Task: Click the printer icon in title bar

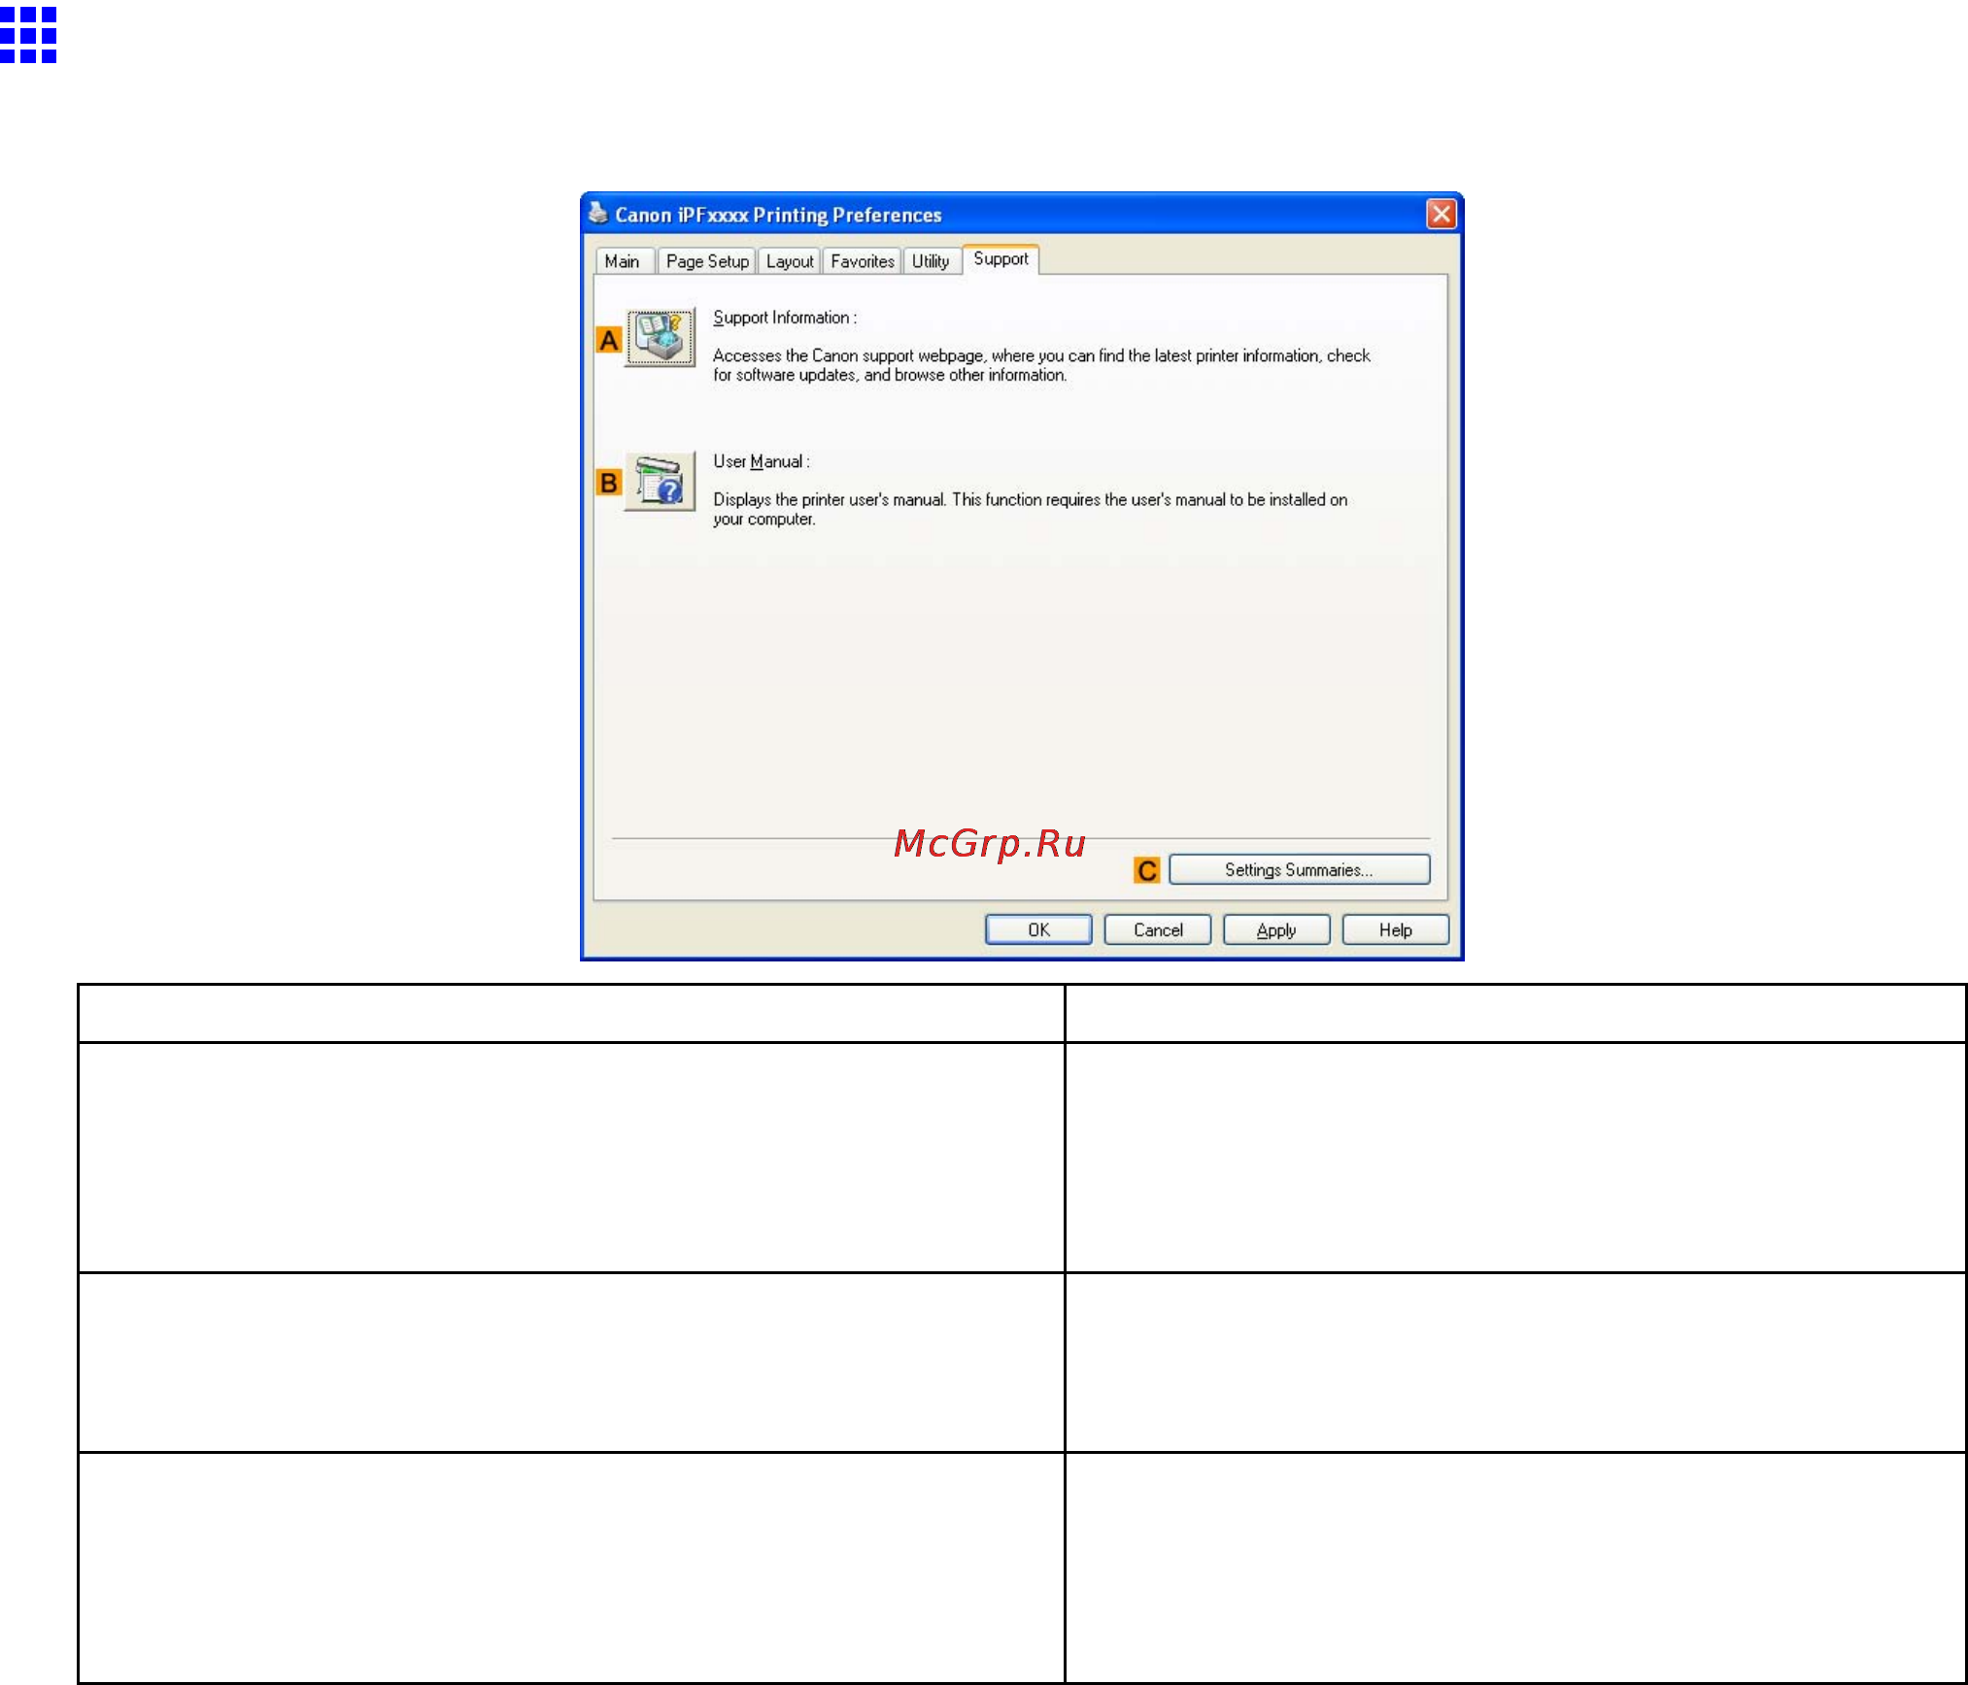Action: [x=598, y=213]
